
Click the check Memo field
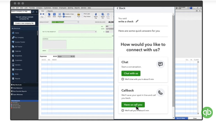pyautogui.click(x=81, y=51)
